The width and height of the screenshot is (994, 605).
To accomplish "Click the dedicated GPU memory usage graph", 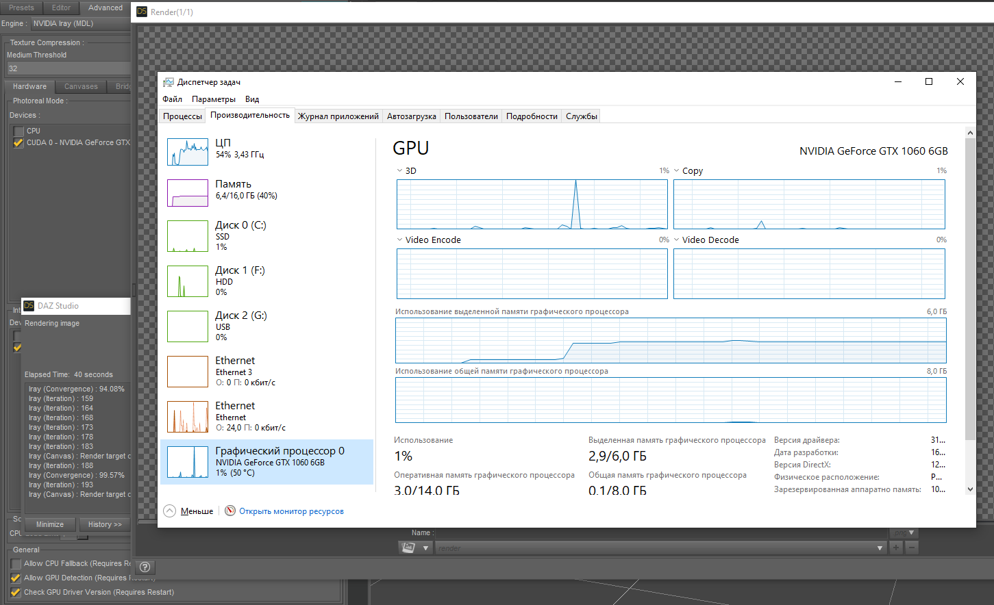I will [x=671, y=341].
